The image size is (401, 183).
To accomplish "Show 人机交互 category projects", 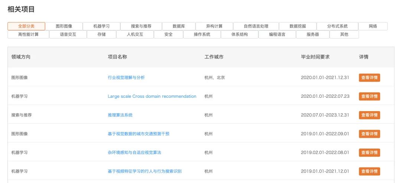I will (x=135, y=34).
